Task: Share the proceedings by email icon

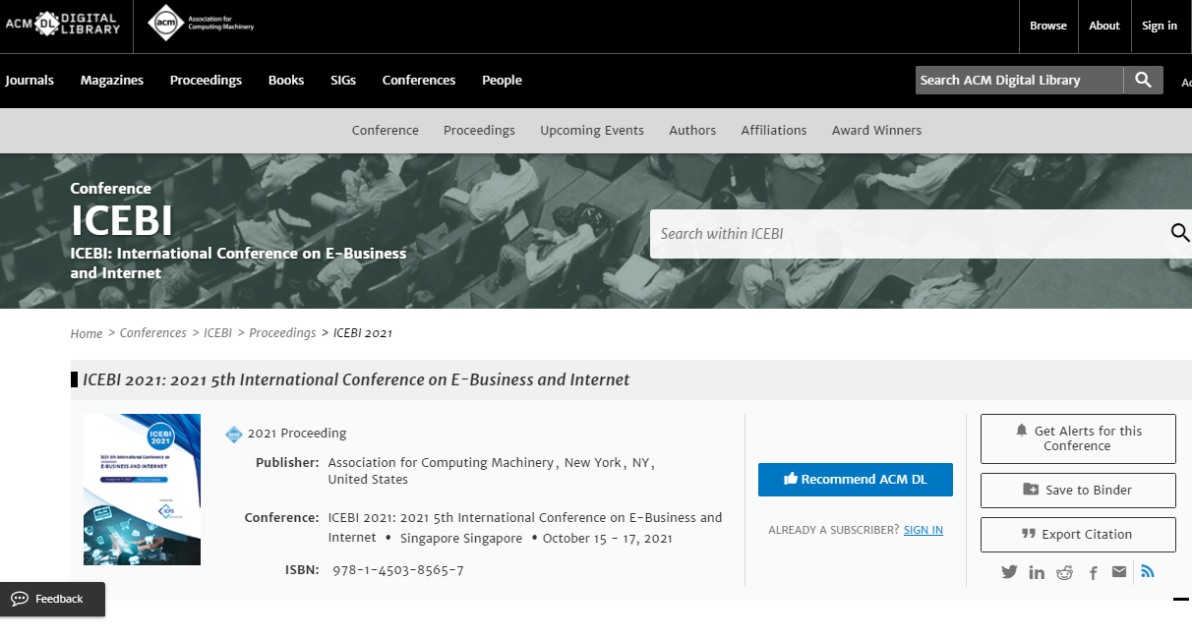Action: pos(1119,572)
